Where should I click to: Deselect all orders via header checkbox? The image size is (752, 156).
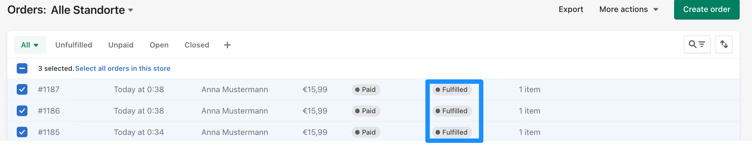(x=22, y=68)
